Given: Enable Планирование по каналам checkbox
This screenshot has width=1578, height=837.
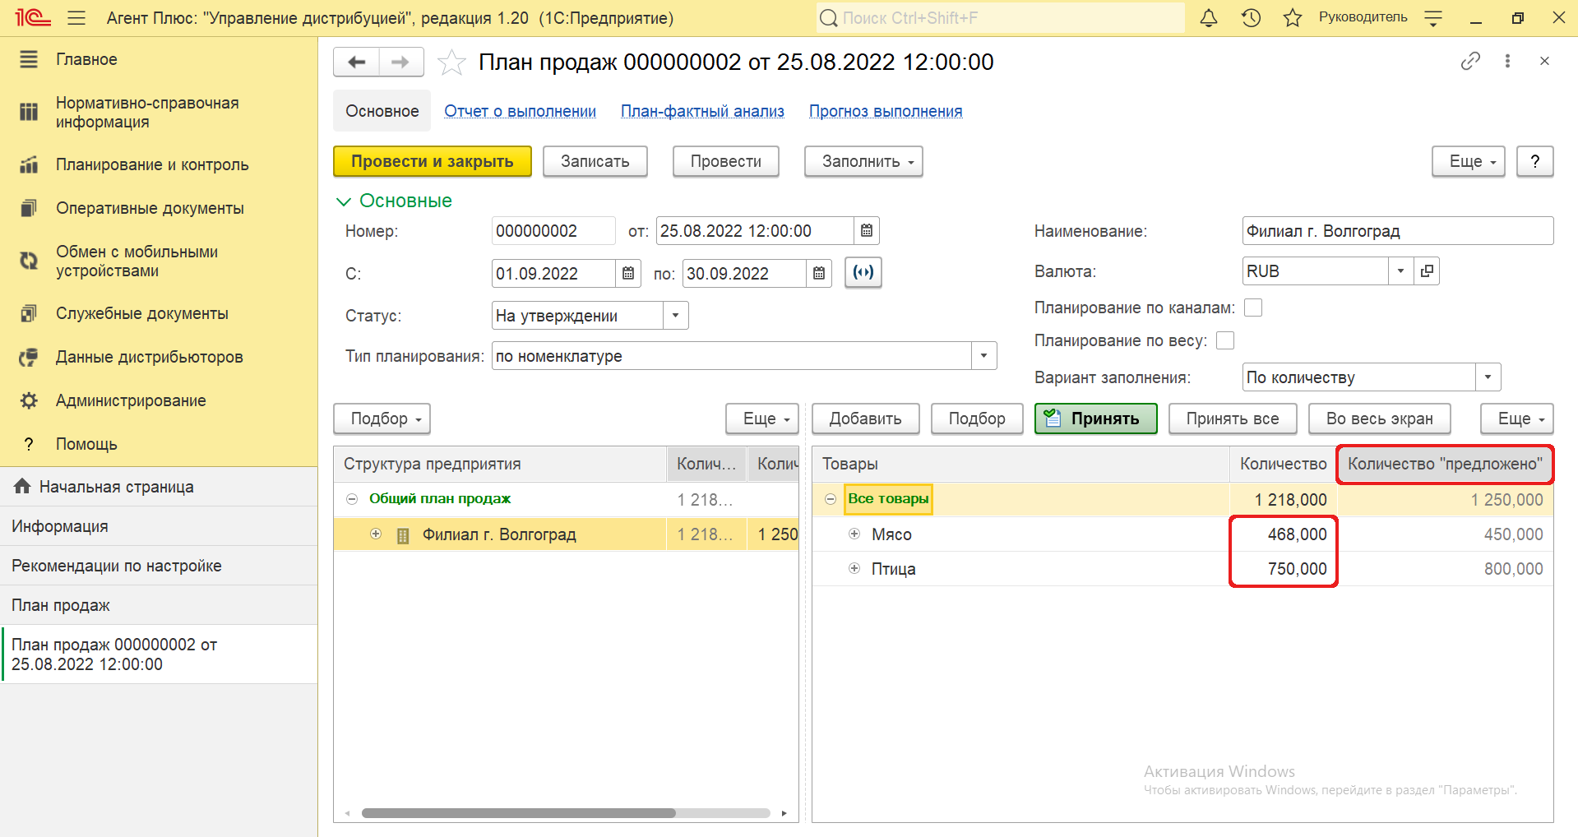Looking at the screenshot, I should coord(1253,308).
